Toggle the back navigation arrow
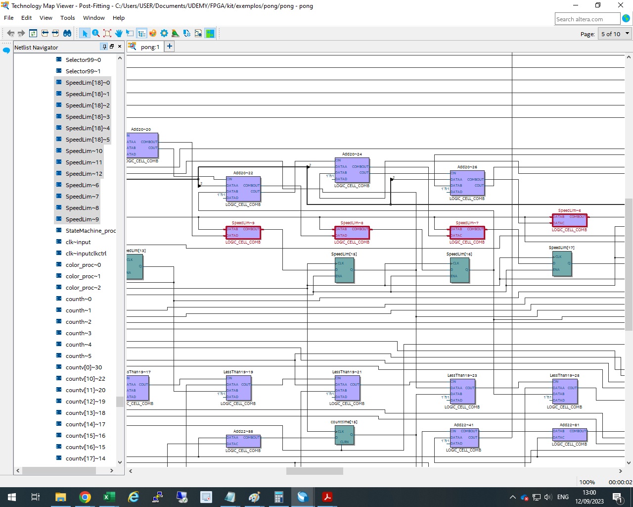Viewport: 633px width, 507px height. click(x=10, y=33)
